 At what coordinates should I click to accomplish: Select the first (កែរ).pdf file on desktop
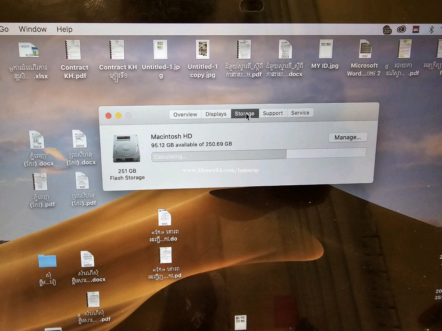pos(40,182)
